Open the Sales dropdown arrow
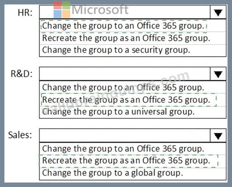The height and width of the screenshot is (187, 232). click(x=218, y=136)
